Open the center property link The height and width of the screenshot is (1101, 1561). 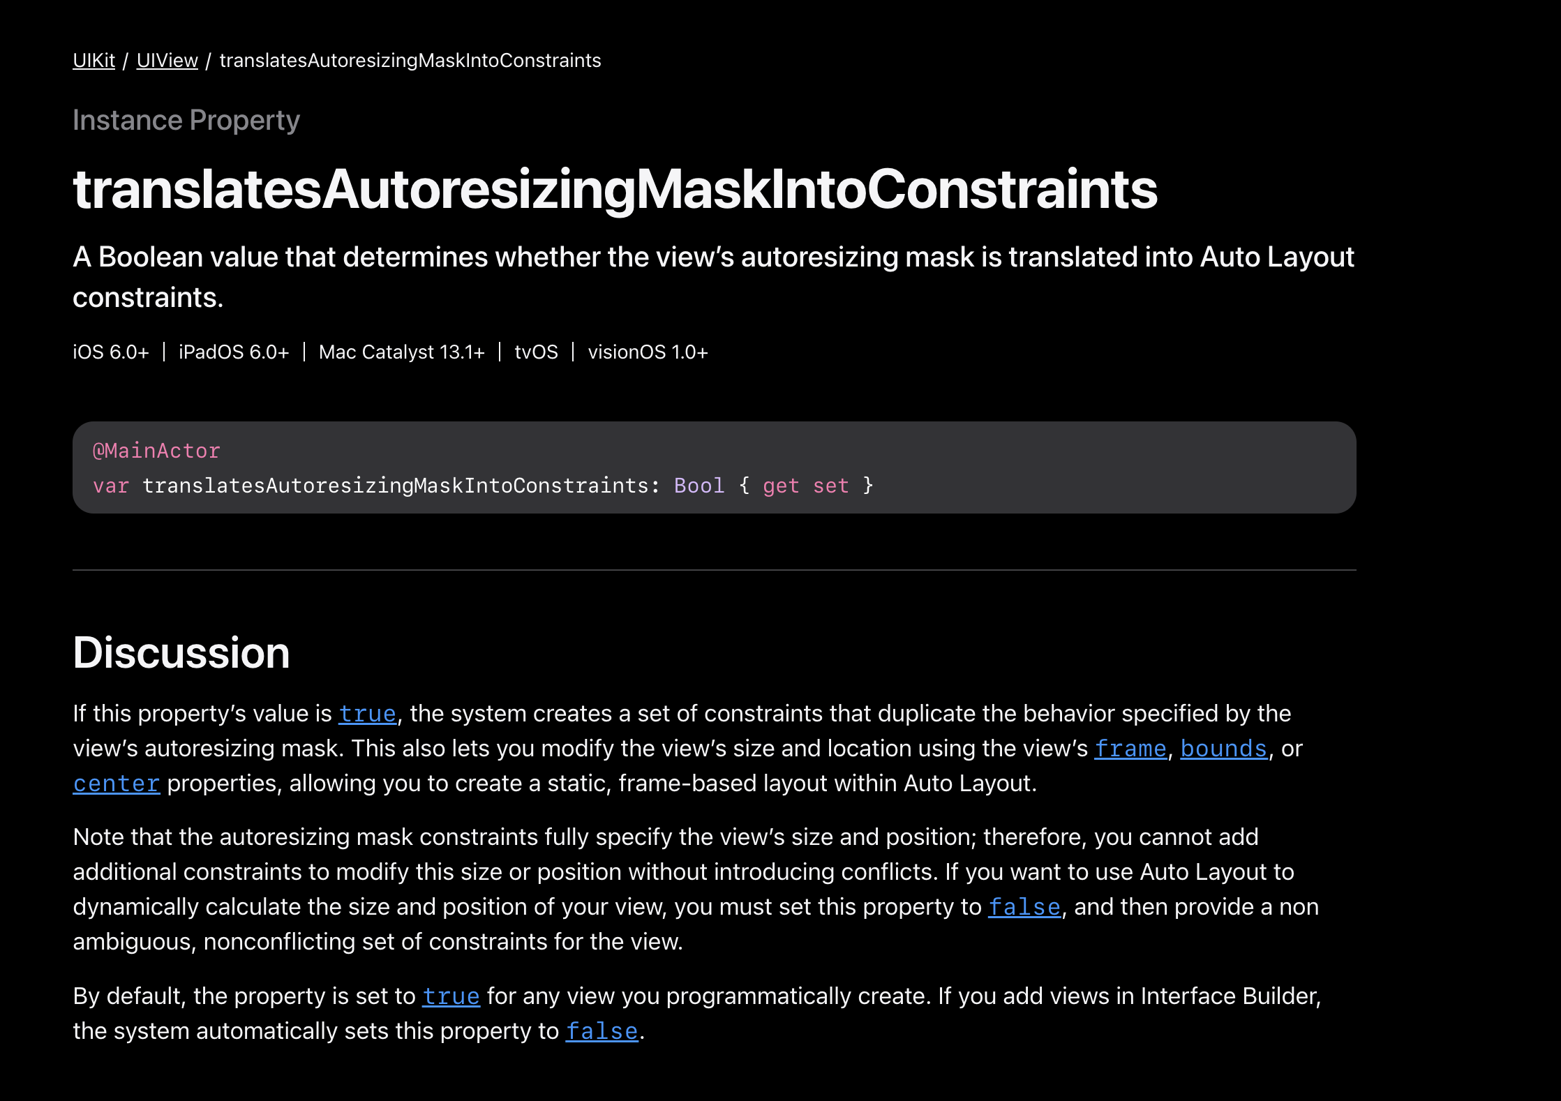(x=117, y=784)
